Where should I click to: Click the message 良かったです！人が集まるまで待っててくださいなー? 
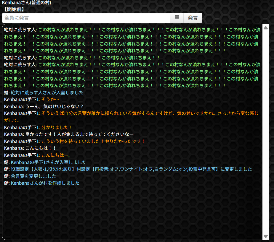[x=79, y=134]
